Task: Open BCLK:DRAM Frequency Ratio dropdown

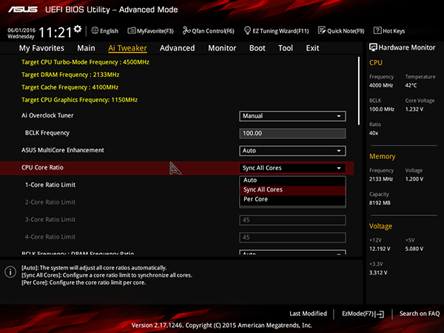Action: [x=292, y=252]
